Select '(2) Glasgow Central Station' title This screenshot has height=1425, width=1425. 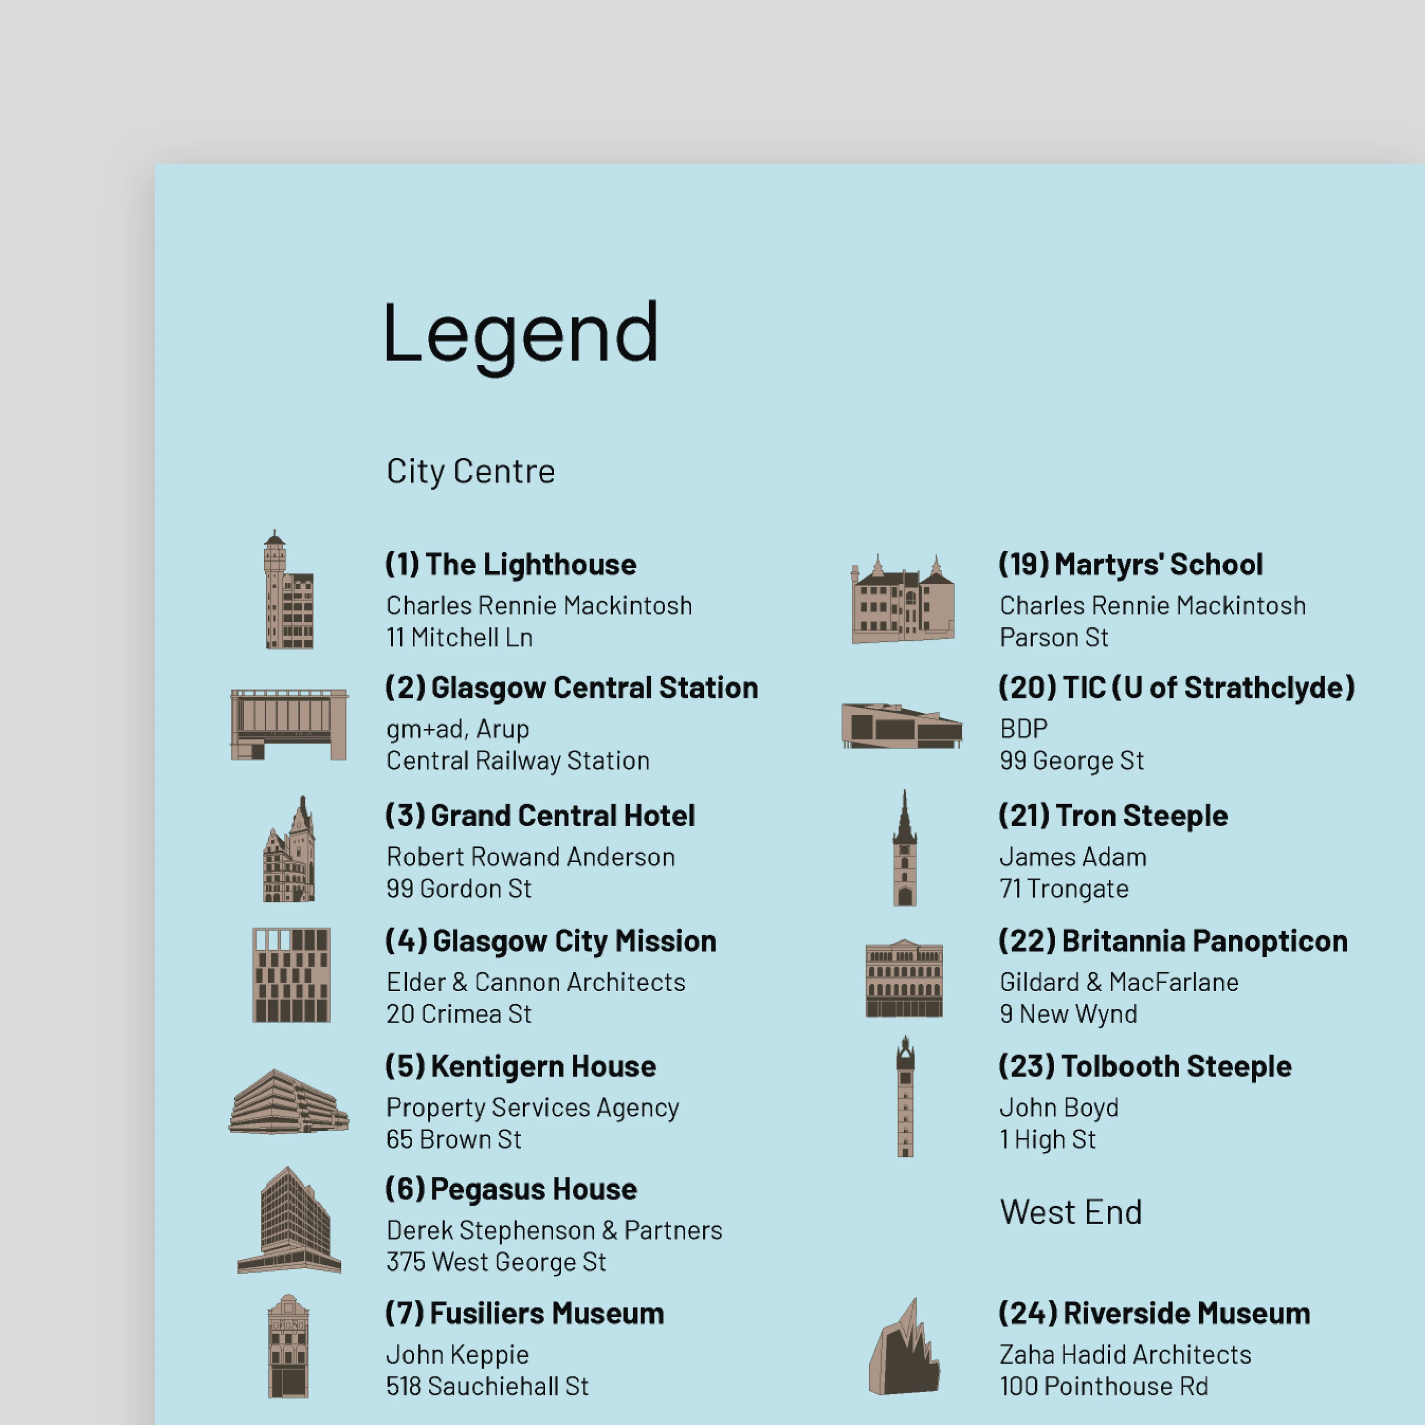click(572, 688)
